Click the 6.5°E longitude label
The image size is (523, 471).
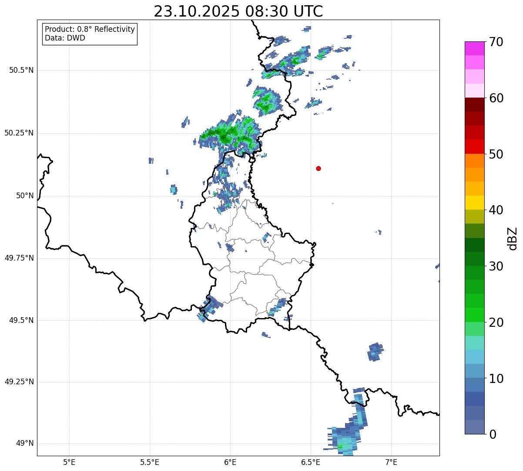(311, 462)
